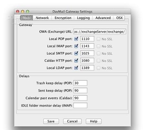Viewport: 145px width, 130px height.
Task: Close the window with the red button
Action: tap(18, 11)
